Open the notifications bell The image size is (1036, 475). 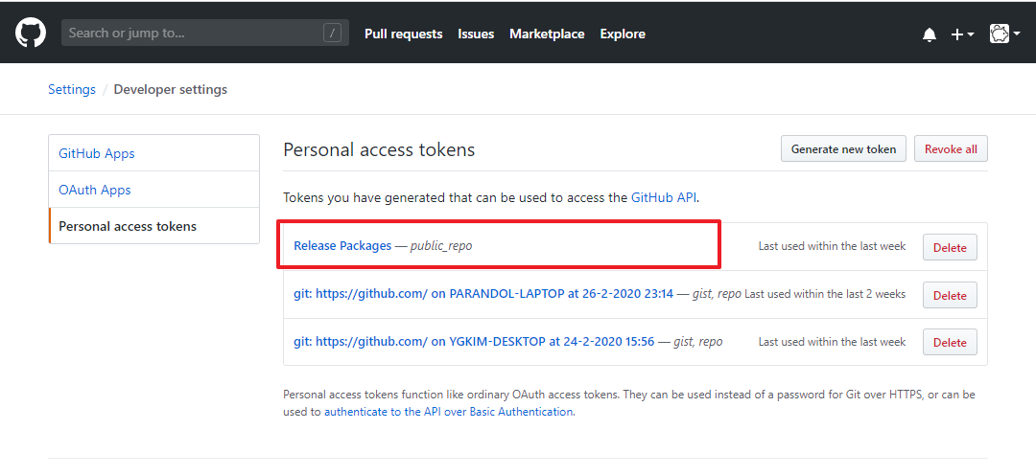[930, 34]
